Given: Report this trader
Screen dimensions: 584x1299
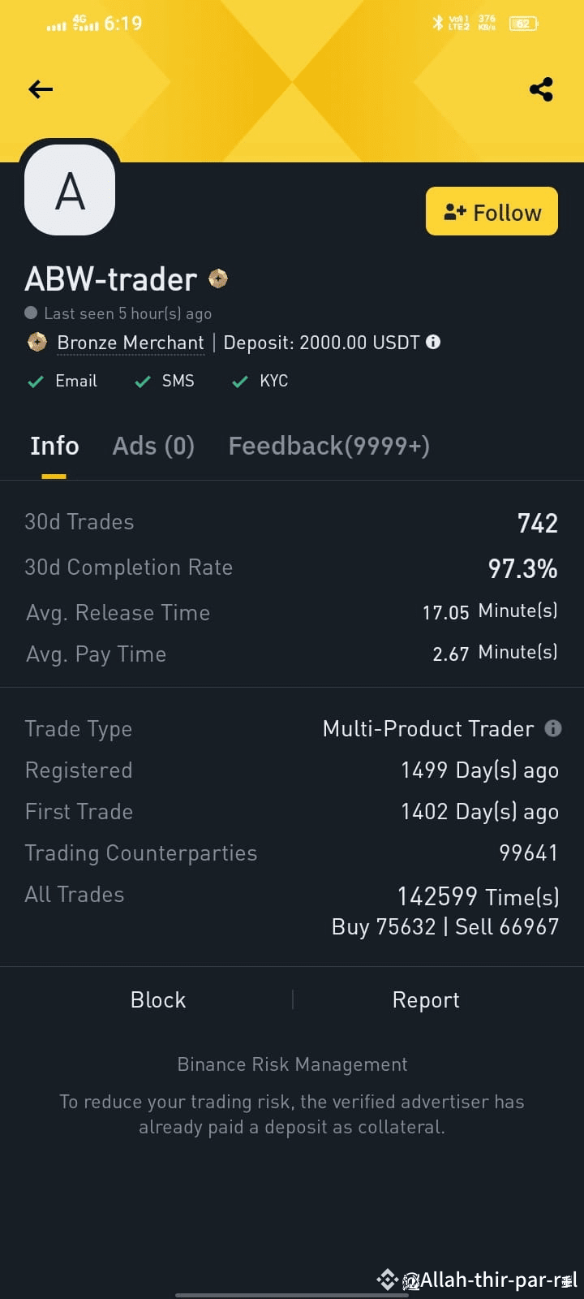Looking at the screenshot, I should (x=426, y=1000).
